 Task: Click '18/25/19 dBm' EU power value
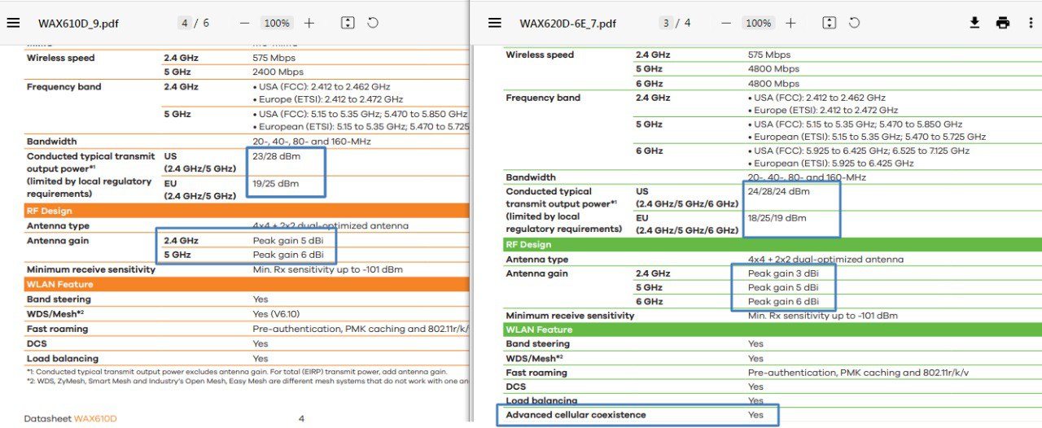(x=777, y=218)
